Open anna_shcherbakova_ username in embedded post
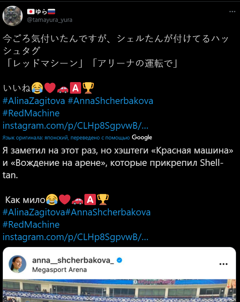 (x=73, y=260)
